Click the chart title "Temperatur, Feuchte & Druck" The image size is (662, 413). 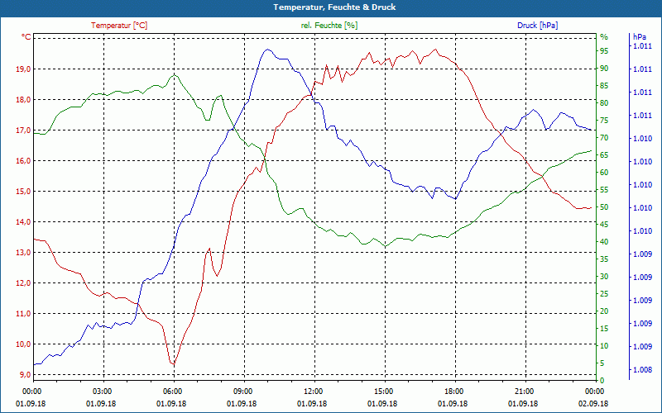(x=334, y=7)
